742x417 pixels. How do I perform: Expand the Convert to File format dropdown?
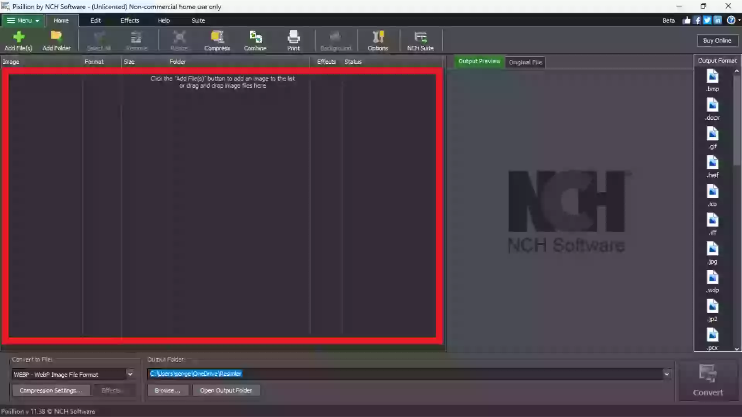pos(130,374)
